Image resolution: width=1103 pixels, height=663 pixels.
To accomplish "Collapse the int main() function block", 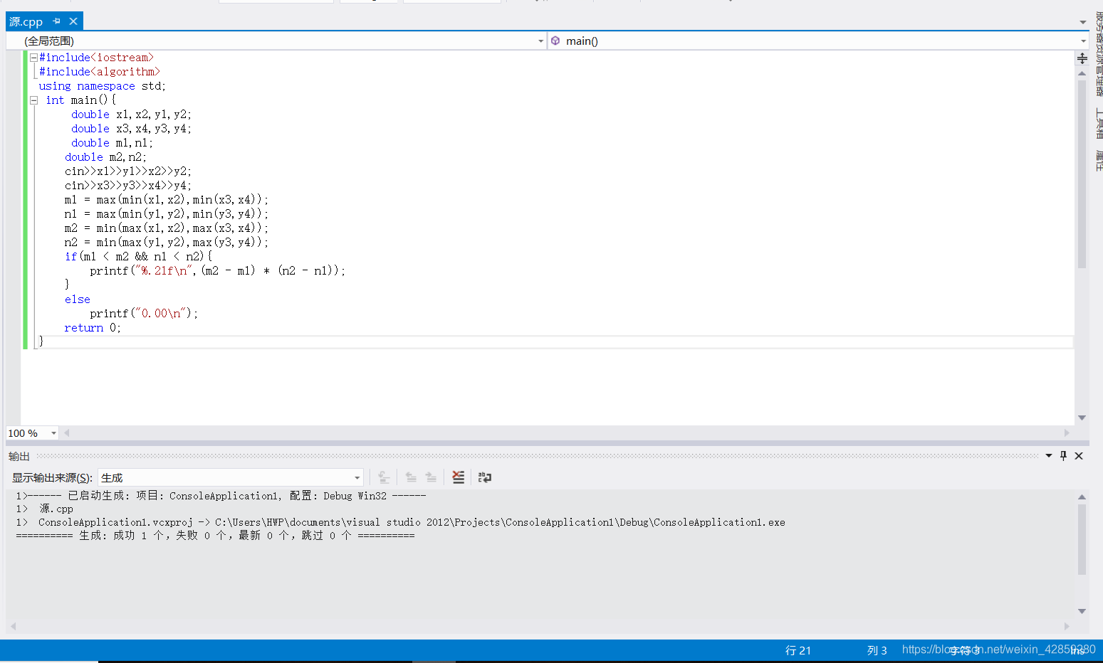I will point(33,100).
